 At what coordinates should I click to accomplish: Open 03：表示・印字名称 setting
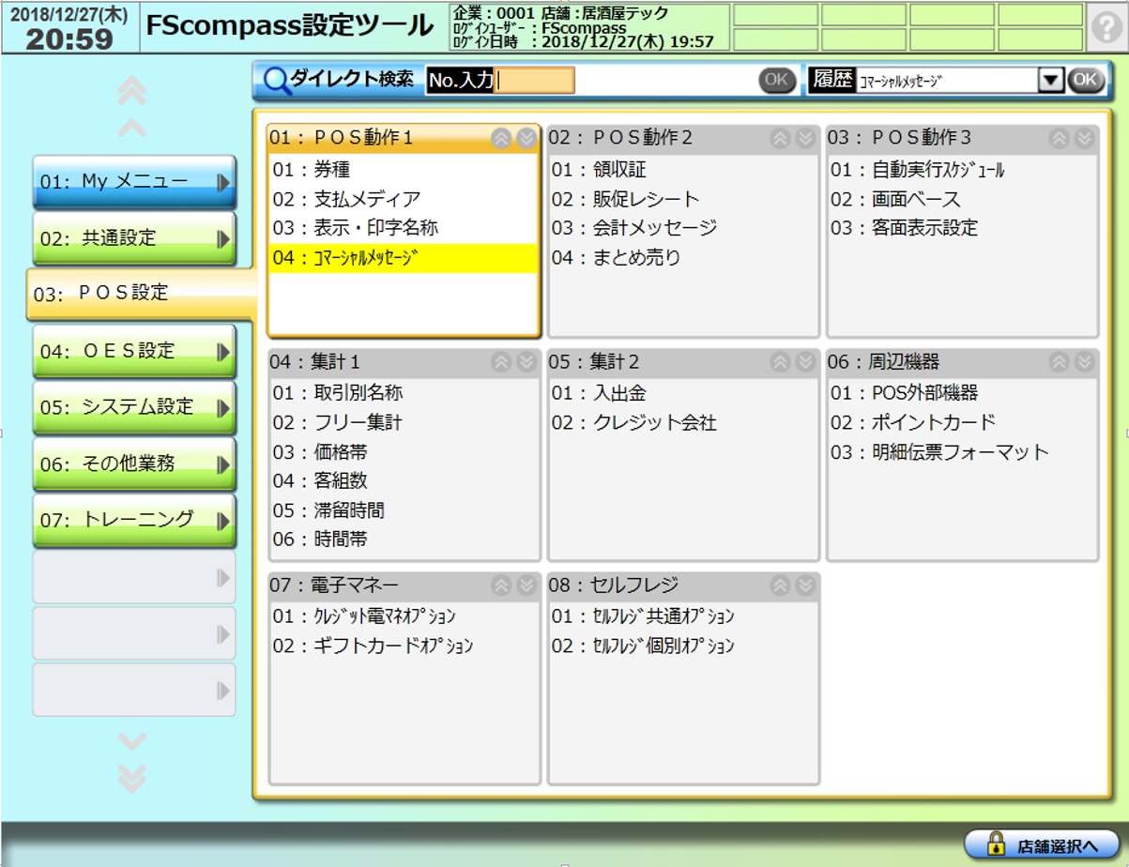404,228
